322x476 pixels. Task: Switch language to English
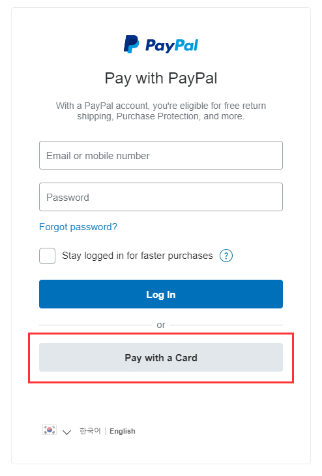coord(123,431)
